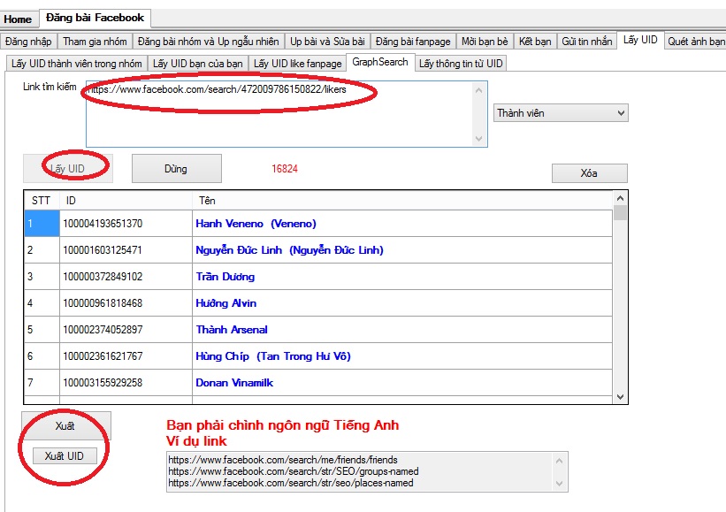Open the Đăng bài Facebook tab
The width and height of the screenshot is (726, 512).
(95, 18)
